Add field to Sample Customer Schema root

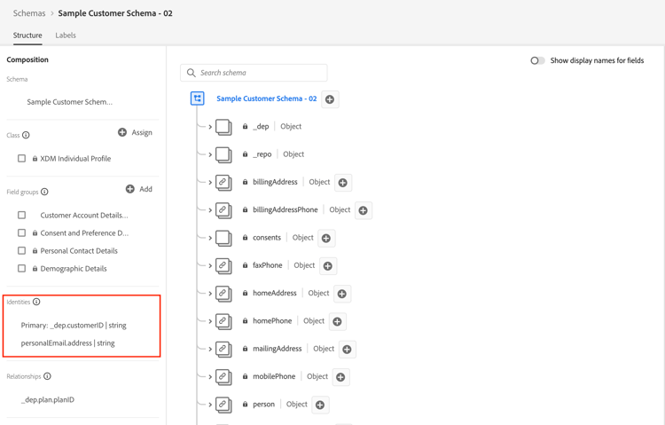330,99
